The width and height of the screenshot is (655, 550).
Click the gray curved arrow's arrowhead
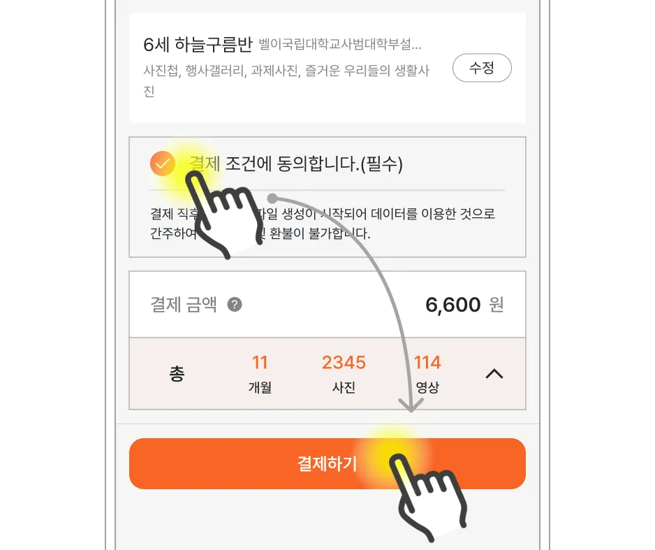(411, 405)
